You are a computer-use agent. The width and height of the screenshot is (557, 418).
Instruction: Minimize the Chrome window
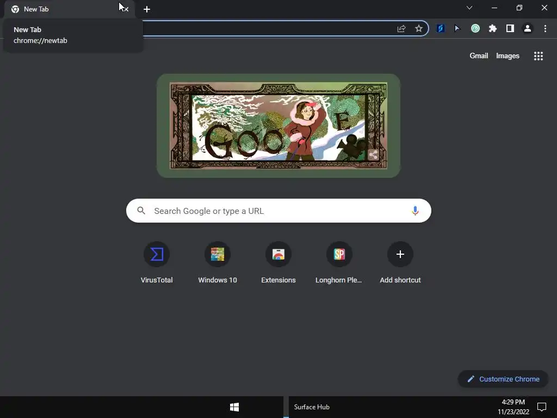point(494,8)
